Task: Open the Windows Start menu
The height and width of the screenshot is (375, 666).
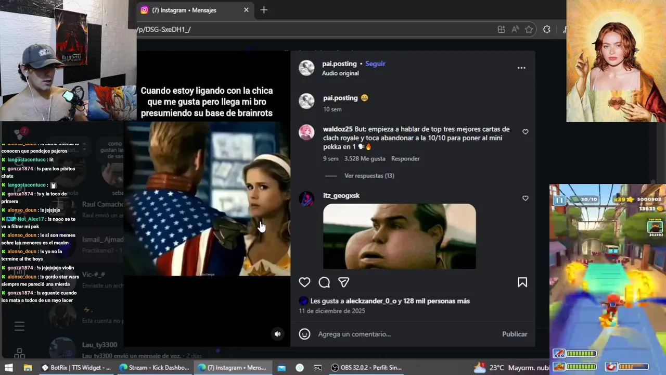Action: point(9,368)
